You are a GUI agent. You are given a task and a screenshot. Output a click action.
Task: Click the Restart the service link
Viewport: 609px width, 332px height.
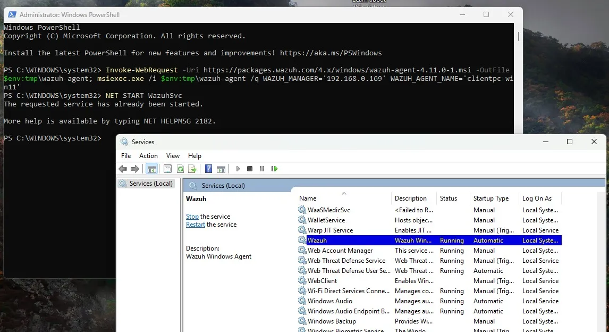(195, 225)
